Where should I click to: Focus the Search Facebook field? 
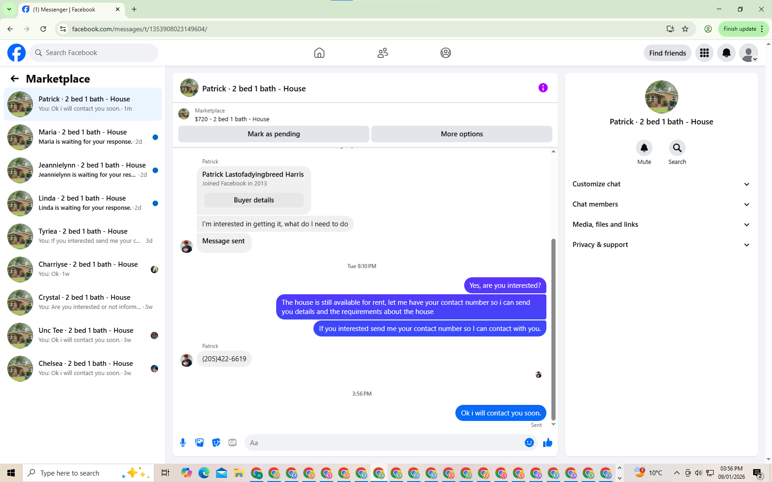(x=94, y=53)
